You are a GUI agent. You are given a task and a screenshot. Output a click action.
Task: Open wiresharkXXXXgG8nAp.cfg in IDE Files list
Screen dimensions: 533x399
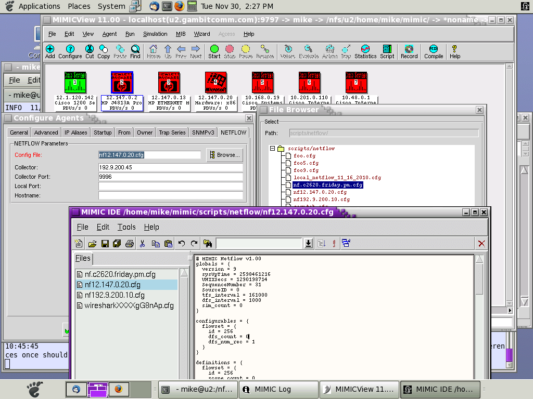pyautogui.click(x=129, y=305)
